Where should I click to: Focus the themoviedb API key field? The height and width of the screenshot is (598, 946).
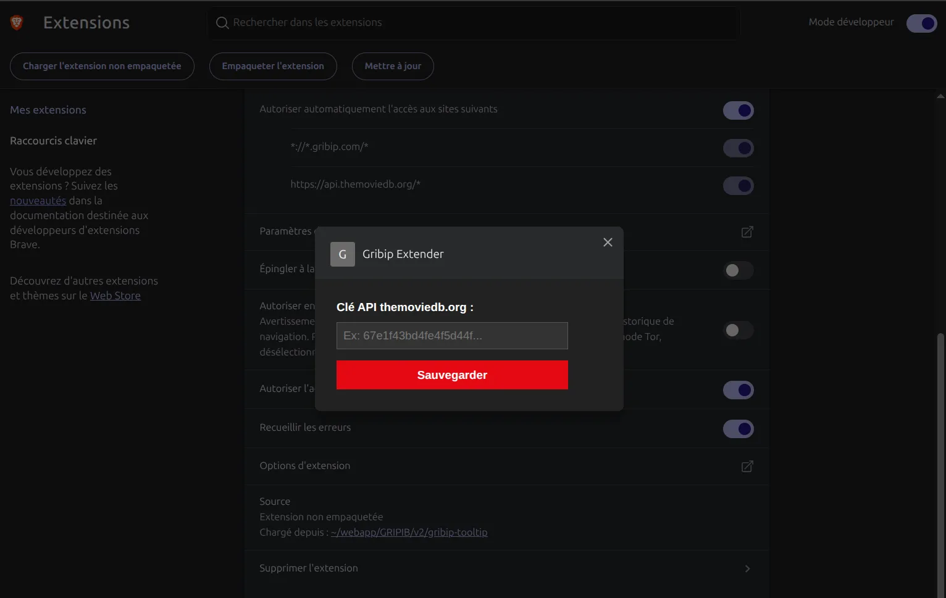pos(452,336)
